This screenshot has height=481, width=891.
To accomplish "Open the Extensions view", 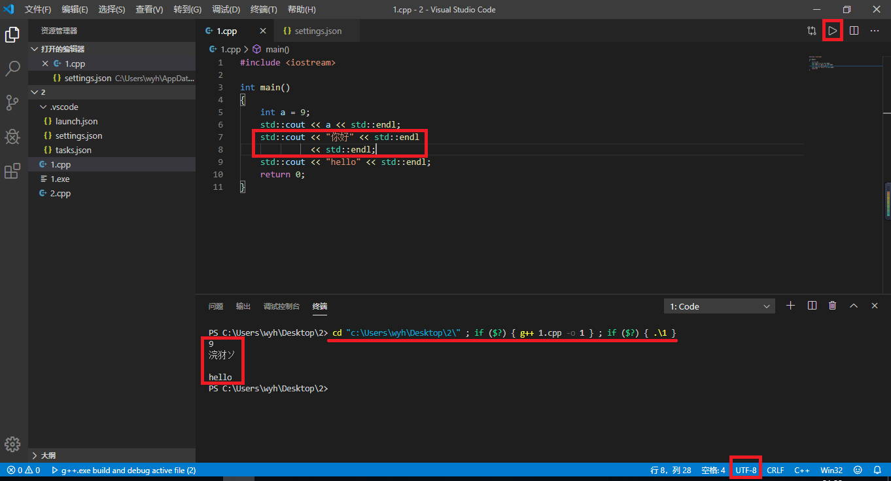I will (13, 171).
